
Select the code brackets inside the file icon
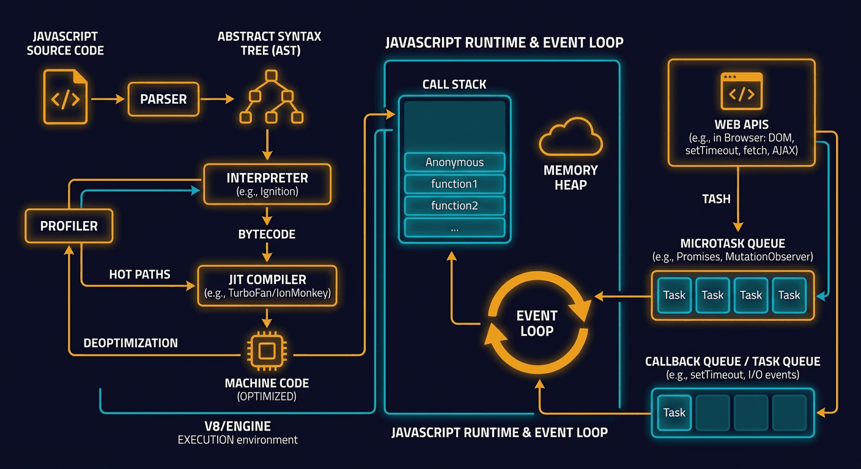[64, 98]
